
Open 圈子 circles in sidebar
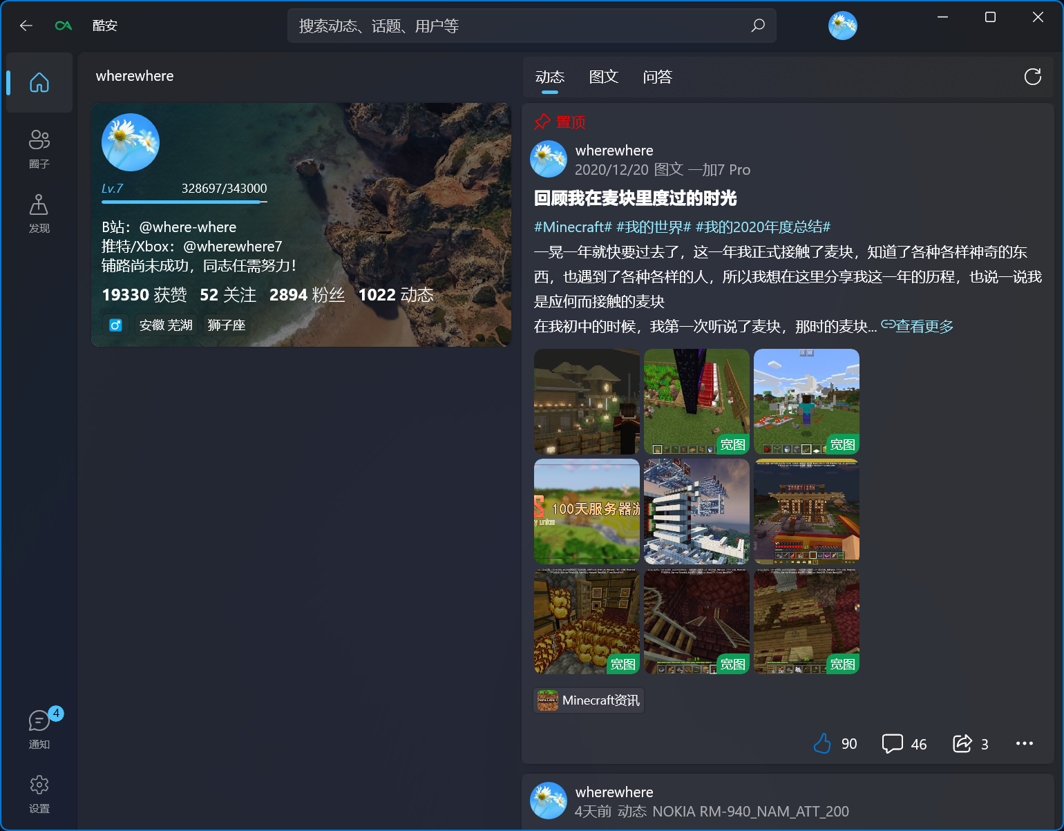point(39,149)
